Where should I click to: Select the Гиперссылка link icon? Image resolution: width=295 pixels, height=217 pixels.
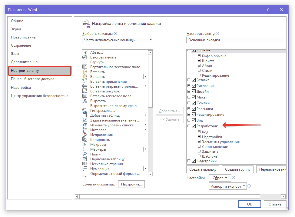[85, 111]
